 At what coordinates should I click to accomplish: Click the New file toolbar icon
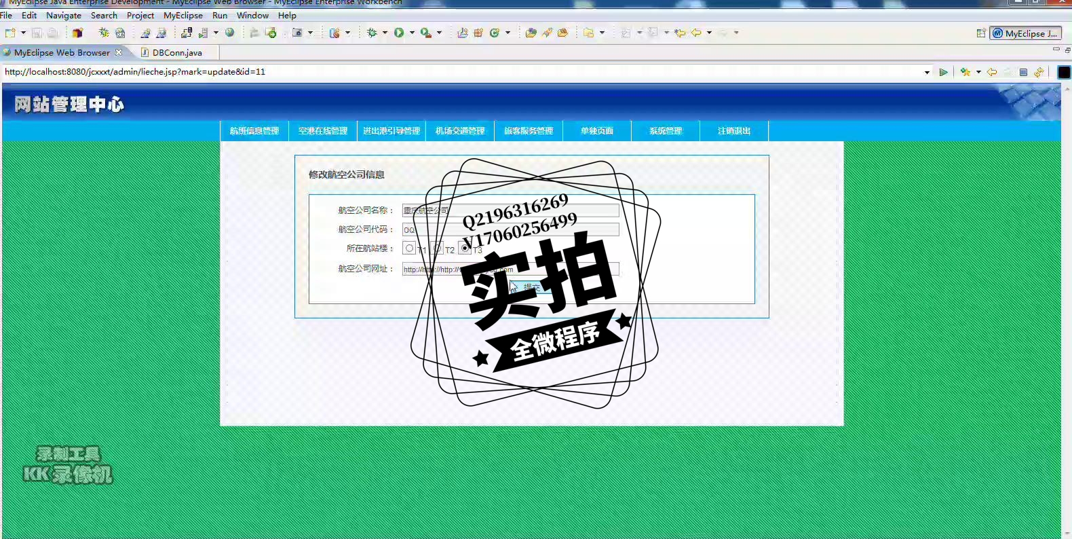coord(9,33)
